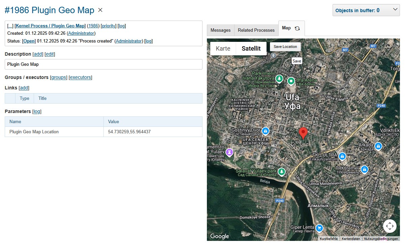This screenshot has width=405, height=249.
Task: Switch the map to Satellit view
Action: coord(251,48)
